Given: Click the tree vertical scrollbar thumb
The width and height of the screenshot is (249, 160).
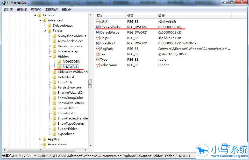Looking at the screenshot, I should [90, 84].
